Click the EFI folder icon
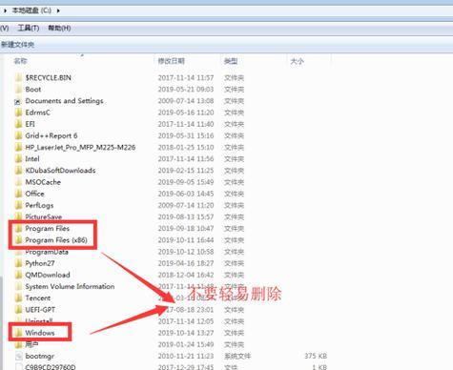 click(19, 124)
